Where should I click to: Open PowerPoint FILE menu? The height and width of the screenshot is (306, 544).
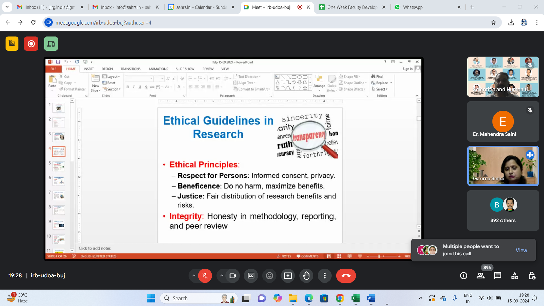(x=53, y=69)
